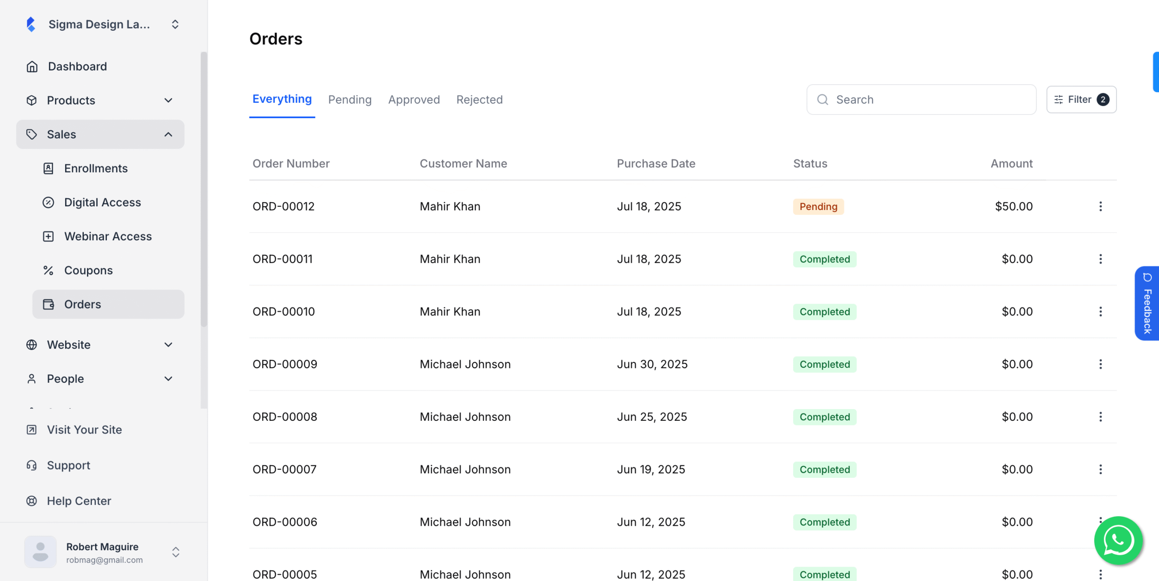Click the Pending status badge of ORD-00012
The image size is (1159, 581).
click(819, 206)
